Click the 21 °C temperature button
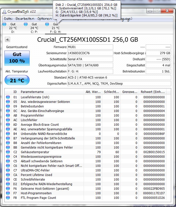Screen dimensions: 176x207 tap(17, 80)
